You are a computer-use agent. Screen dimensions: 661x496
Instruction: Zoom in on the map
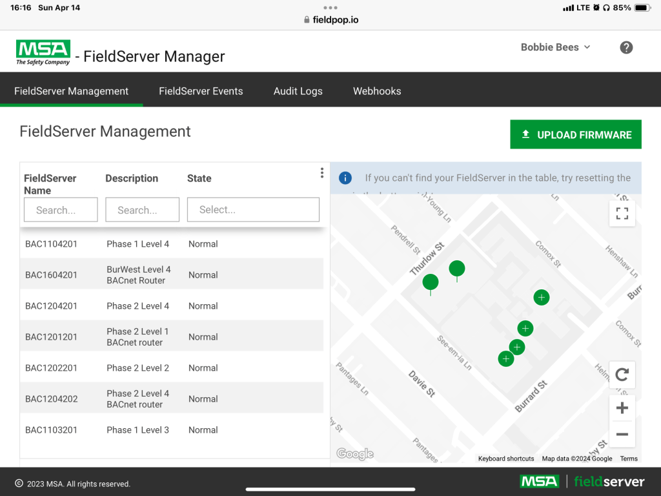coord(622,408)
